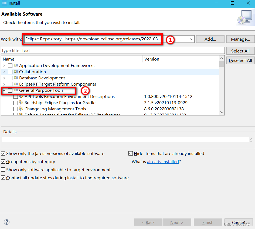Click the software list scroll up arrow
The height and width of the screenshot is (229, 255).
pyautogui.click(x=222, y=58)
